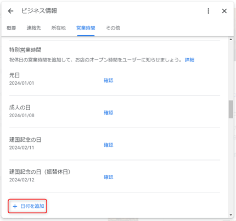The height and width of the screenshot is (221, 236).
Task: Close the ビジネス情報 dialog
Action: pyautogui.click(x=224, y=11)
